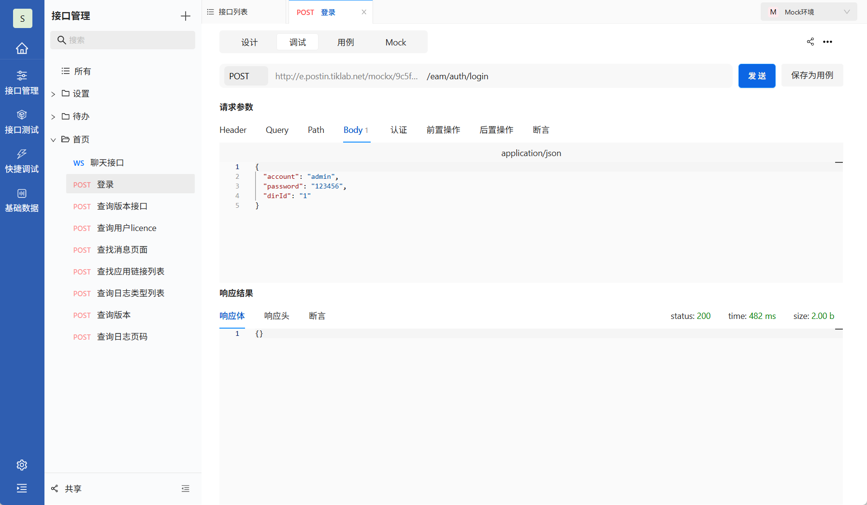Open the settings gear in the sidebar
867x505 pixels.
(x=22, y=465)
